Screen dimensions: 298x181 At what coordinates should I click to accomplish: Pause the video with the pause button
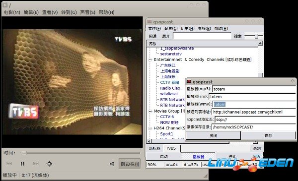click(x=23, y=164)
